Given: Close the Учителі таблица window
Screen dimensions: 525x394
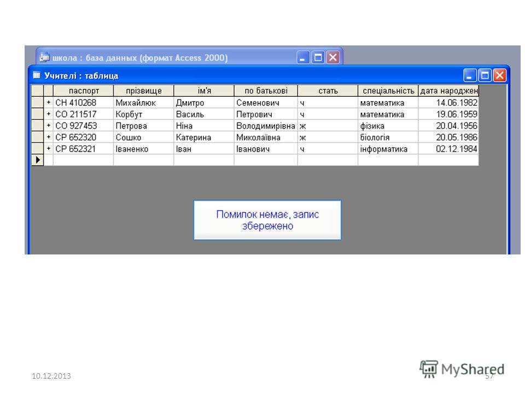Looking at the screenshot, I should point(499,76).
